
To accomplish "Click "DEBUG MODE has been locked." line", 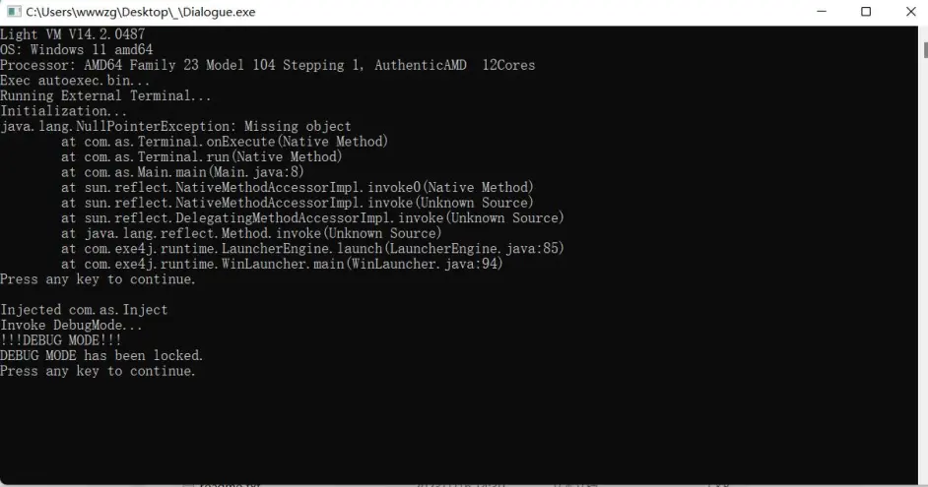I will point(101,355).
